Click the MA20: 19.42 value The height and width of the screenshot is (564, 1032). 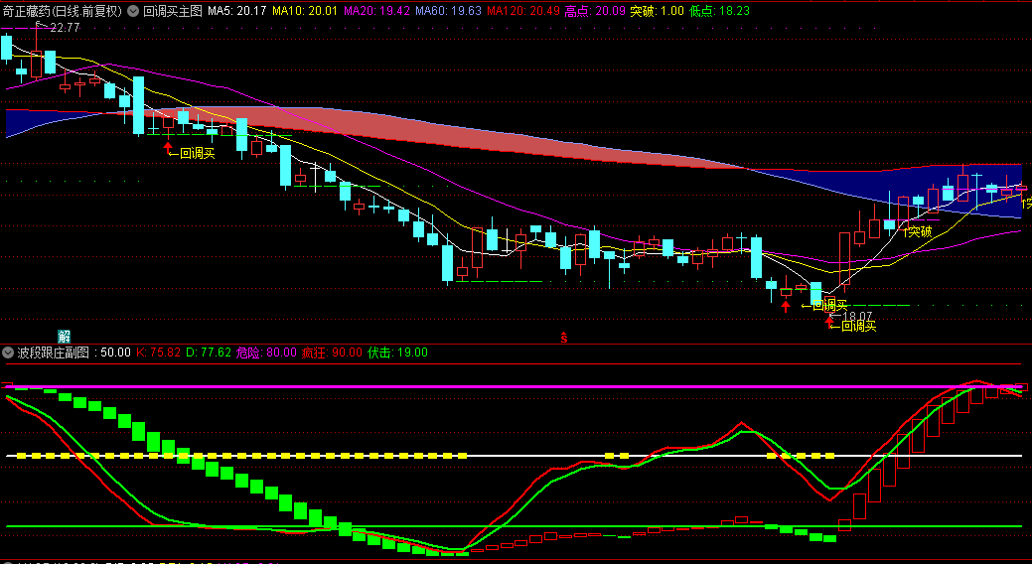[376, 11]
